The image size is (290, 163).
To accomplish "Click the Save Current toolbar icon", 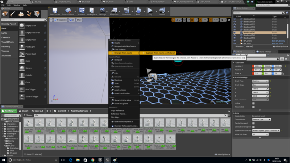I will click(x=55, y=12).
